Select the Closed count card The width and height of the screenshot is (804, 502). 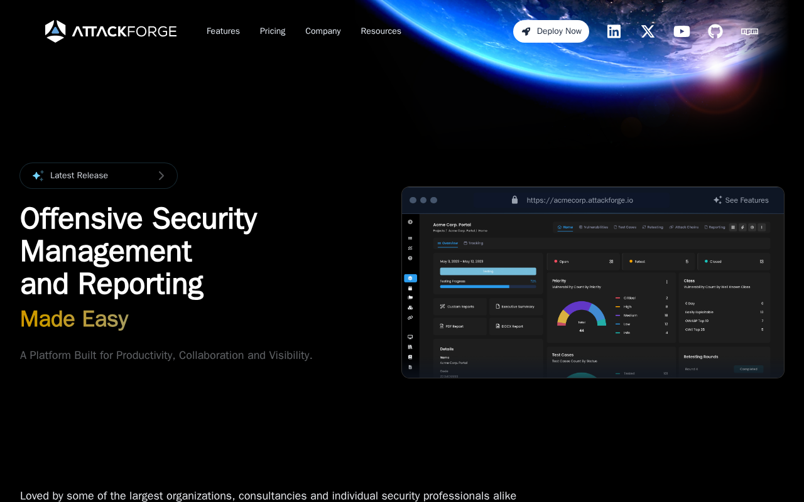point(734,262)
